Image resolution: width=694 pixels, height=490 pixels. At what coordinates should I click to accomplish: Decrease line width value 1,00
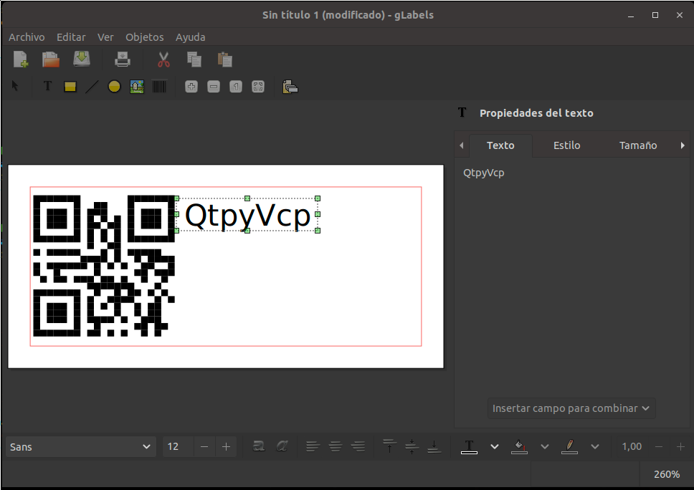click(659, 447)
